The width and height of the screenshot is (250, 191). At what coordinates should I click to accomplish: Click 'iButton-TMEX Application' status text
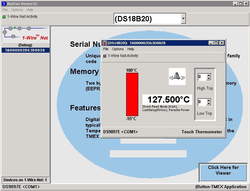point(221,187)
